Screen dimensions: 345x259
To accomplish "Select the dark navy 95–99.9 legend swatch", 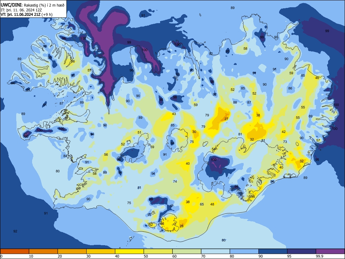I will (302, 251).
